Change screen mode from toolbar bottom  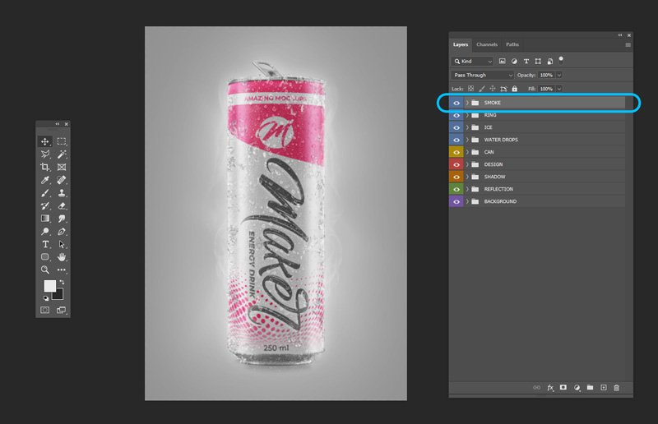point(61,310)
